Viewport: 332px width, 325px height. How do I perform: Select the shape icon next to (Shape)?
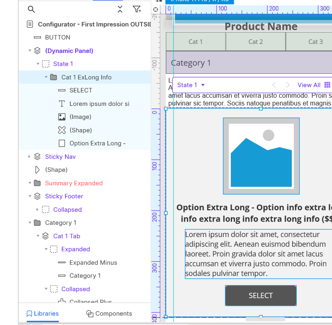pyautogui.click(x=62, y=130)
